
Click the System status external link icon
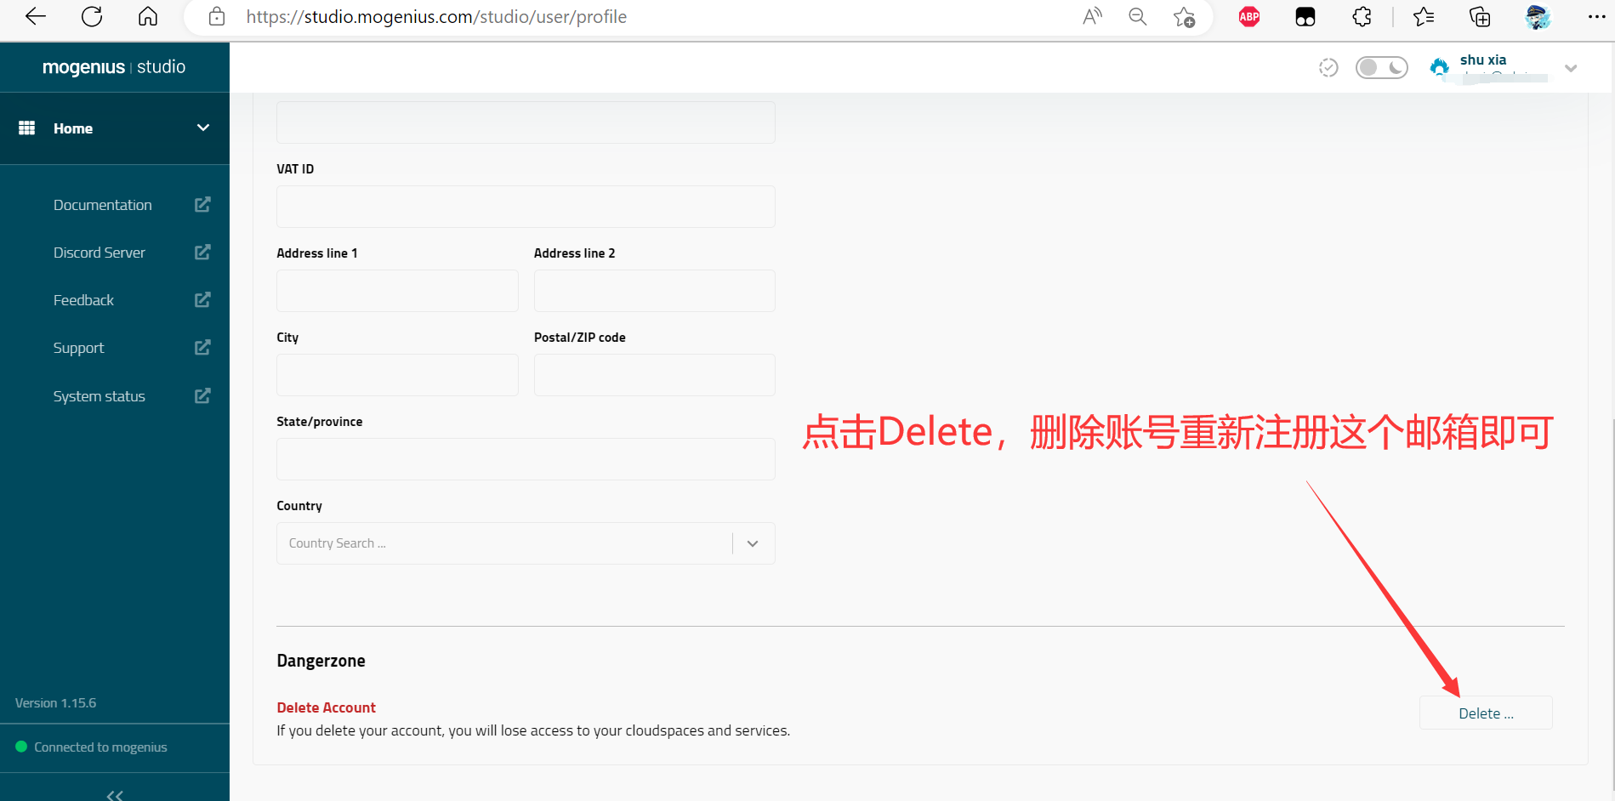tap(202, 396)
